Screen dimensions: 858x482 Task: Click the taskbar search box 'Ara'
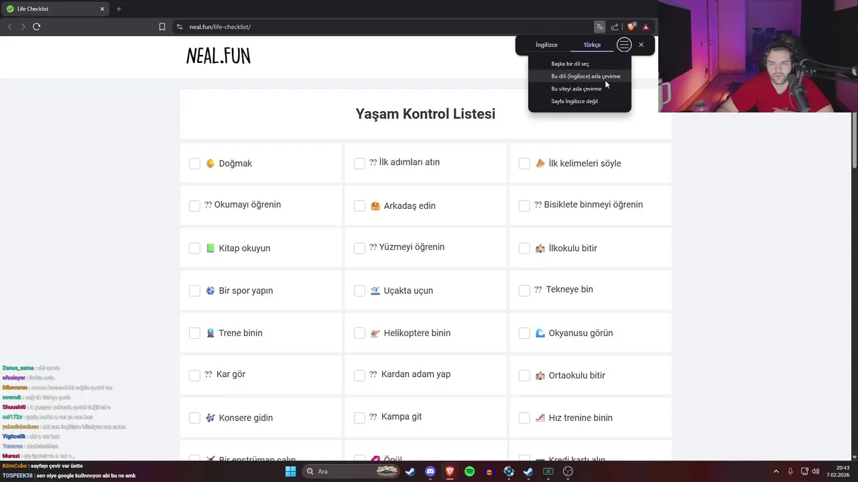pyautogui.click(x=352, y=471)
